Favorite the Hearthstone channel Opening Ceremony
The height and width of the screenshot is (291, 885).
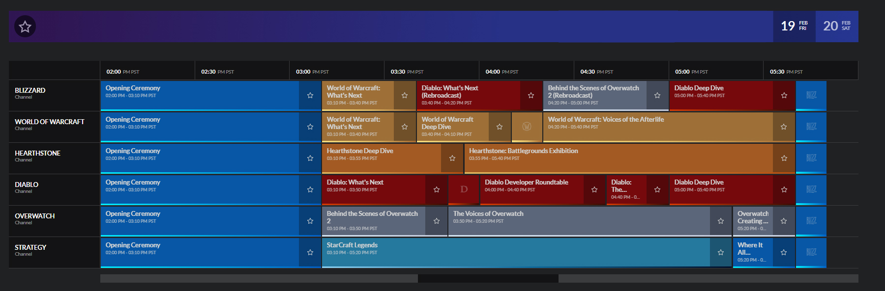click(310, 158)
